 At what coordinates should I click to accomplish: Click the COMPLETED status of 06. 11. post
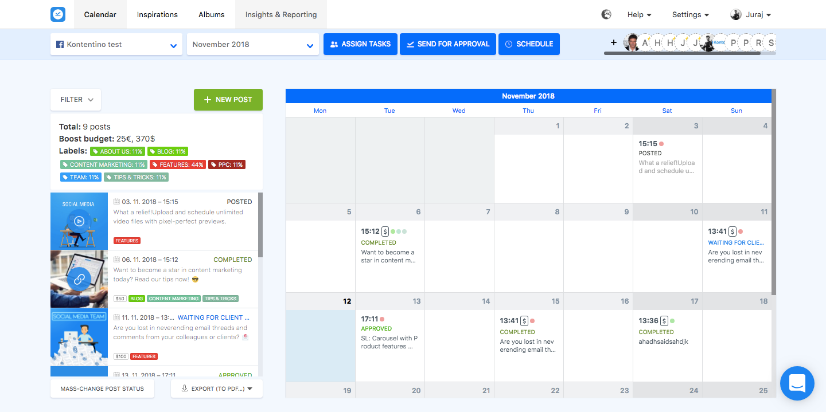(x=232, y=260)
